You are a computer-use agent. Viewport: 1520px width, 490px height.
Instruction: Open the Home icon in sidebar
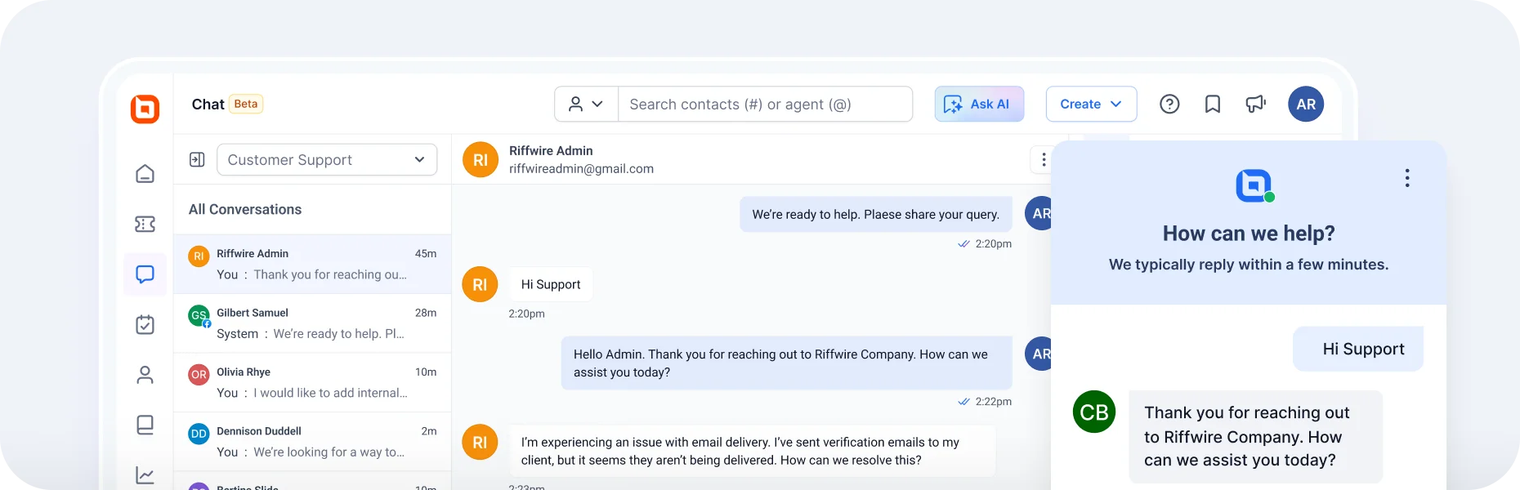pyautogui.click(x=145, y=174)
